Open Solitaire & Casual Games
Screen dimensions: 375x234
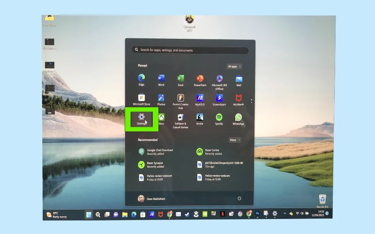(180, 121)
